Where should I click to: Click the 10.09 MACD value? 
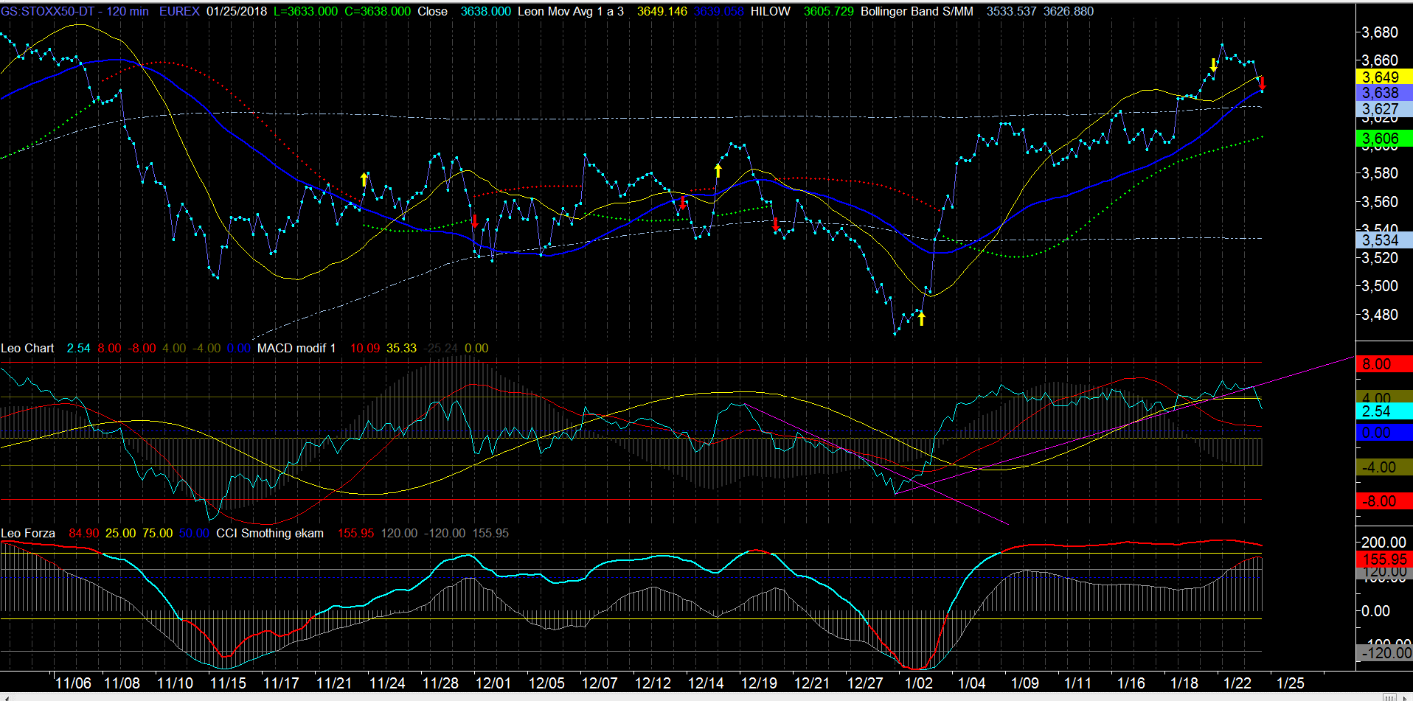(365, 348)
